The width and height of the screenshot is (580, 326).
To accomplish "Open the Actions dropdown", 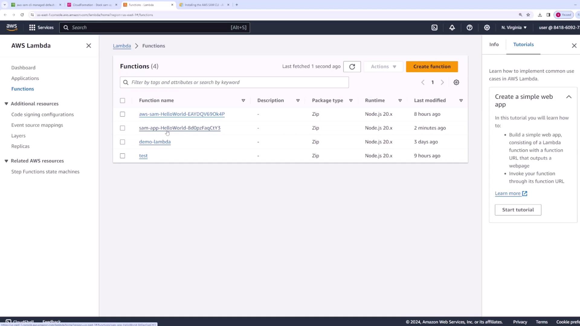I will 383,67.
